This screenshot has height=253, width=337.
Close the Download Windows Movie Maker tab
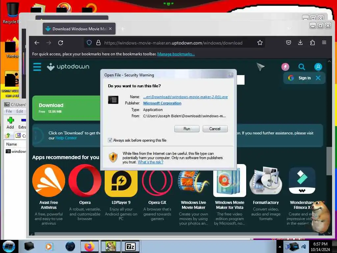point(110,29)
